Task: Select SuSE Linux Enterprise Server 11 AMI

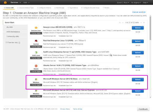Action: click(138, 52)
